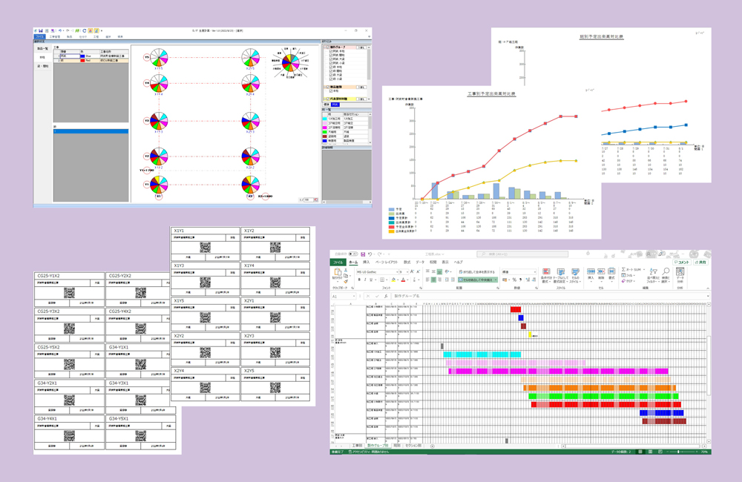742x482 pixels.
Task: Toggle AutoSave switch in Excel
Action: tap(353, 254)
